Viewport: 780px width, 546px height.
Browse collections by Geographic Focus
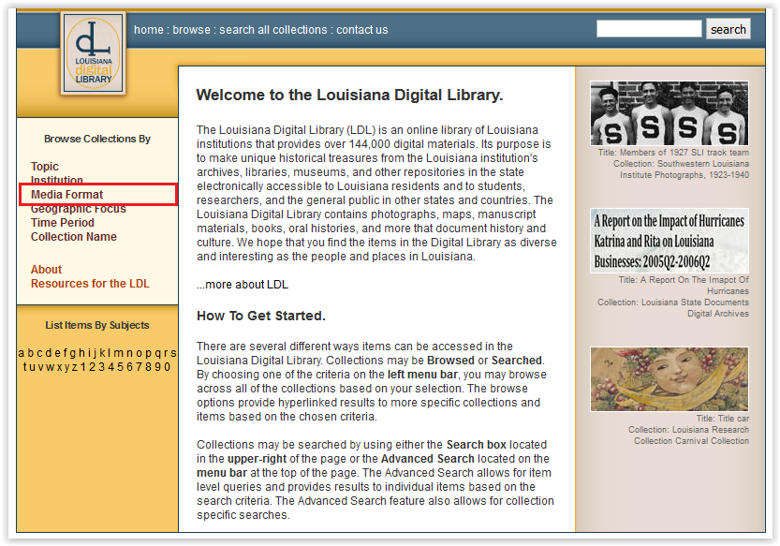tap(78, 209)
